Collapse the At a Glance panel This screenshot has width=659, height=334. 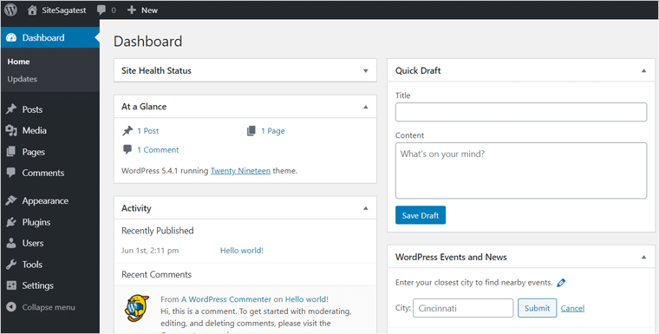366,107
